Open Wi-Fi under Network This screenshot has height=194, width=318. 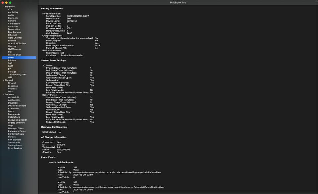pyautogui.click(x=11, y=92)
